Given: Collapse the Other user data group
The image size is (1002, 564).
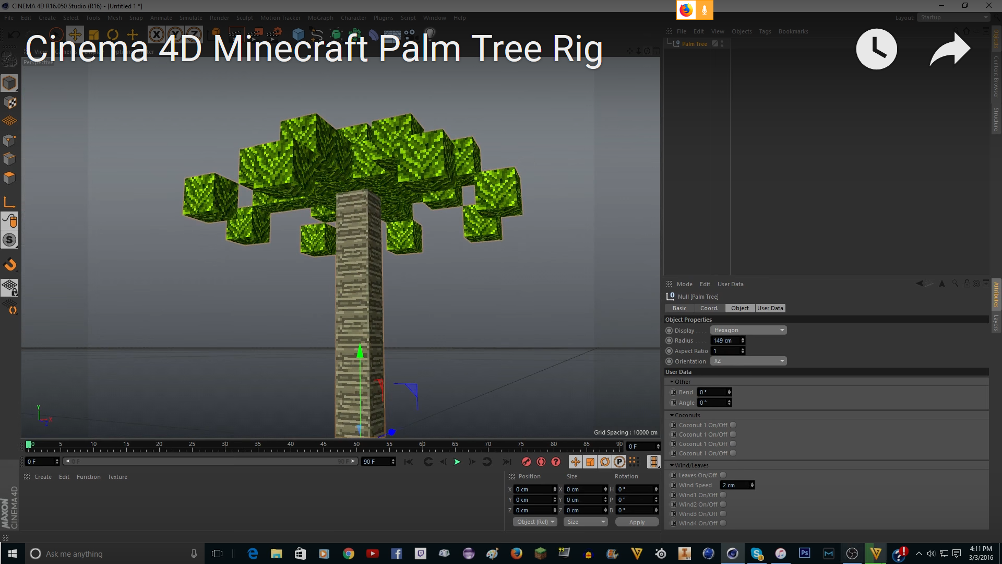Looking at the screenshot, I should [672, 382].
